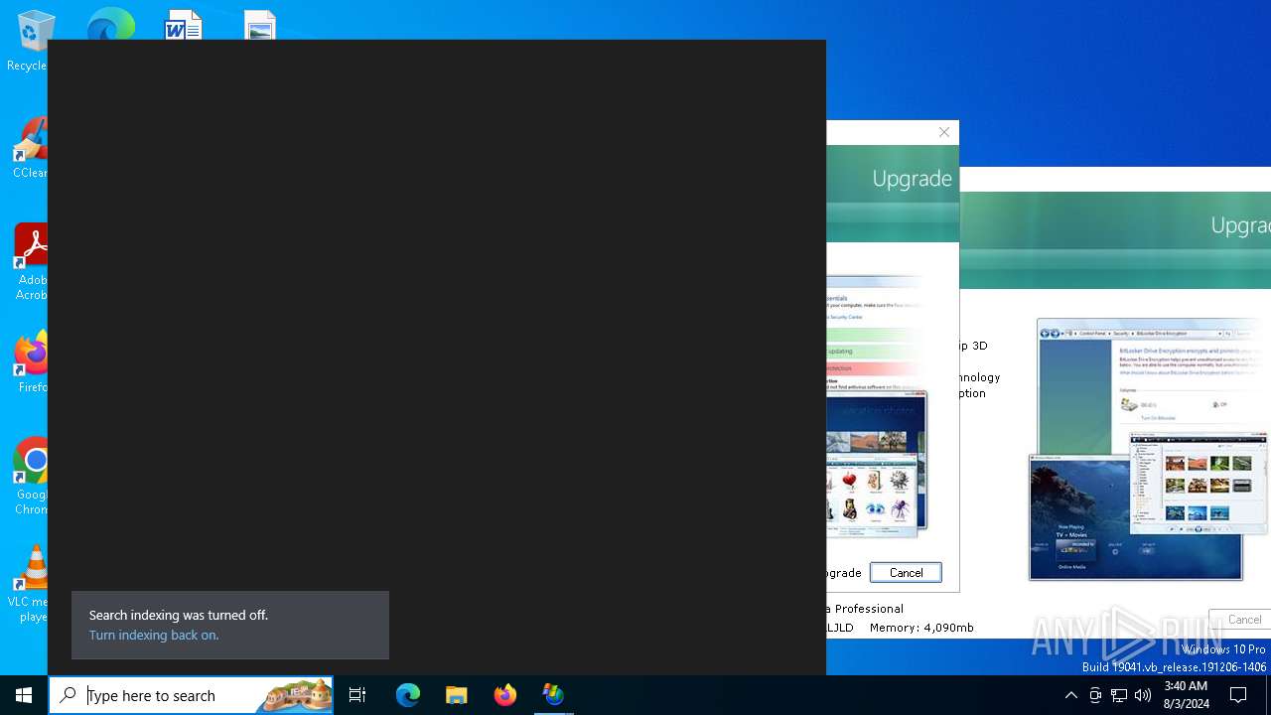
Task: Click the Turn indexing back on link
Action: [x=154, y=636]
